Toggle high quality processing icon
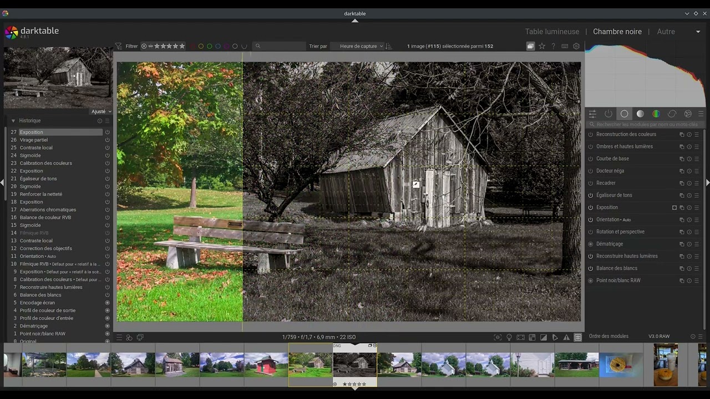The height and width of the screenshot is (399, 710). click(x=520, y=337)
